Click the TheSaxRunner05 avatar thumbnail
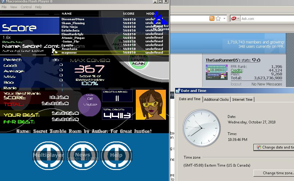294x181 pixels. tap(217, 72)
